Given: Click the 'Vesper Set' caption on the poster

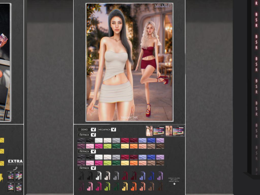Looking at the screenshot, I should (129, 117).
